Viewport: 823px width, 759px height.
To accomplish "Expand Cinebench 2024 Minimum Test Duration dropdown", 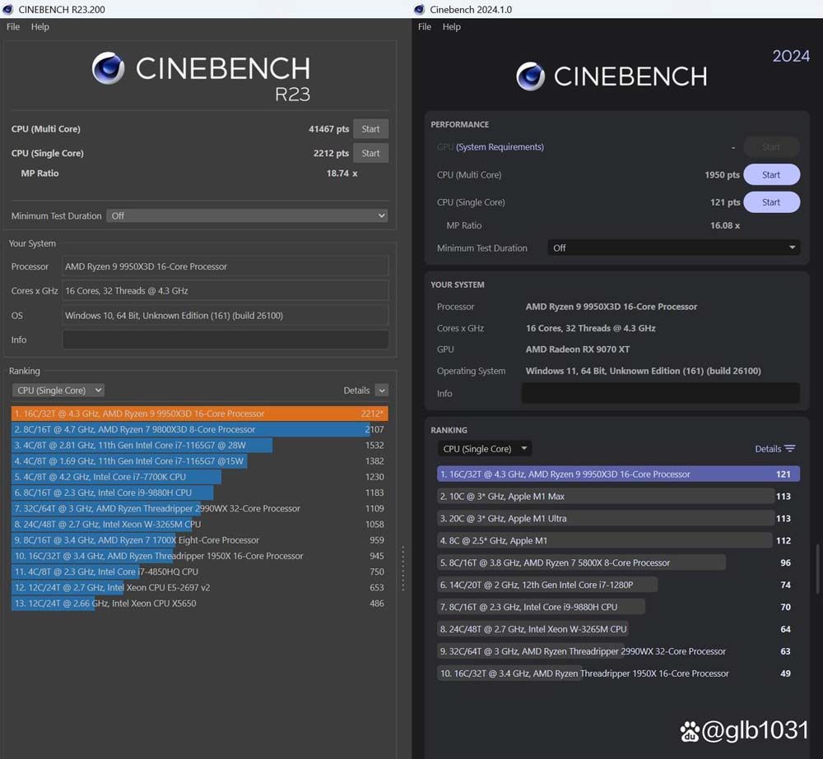I will click(674, 248).
